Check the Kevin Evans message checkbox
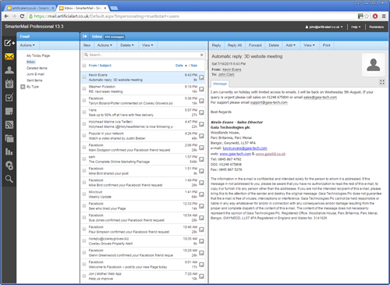This screenshot has width=390, height=285. [84, 77]
